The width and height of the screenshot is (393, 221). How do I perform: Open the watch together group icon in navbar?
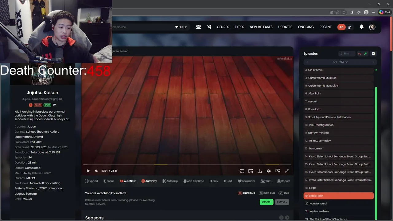[198, 27]
